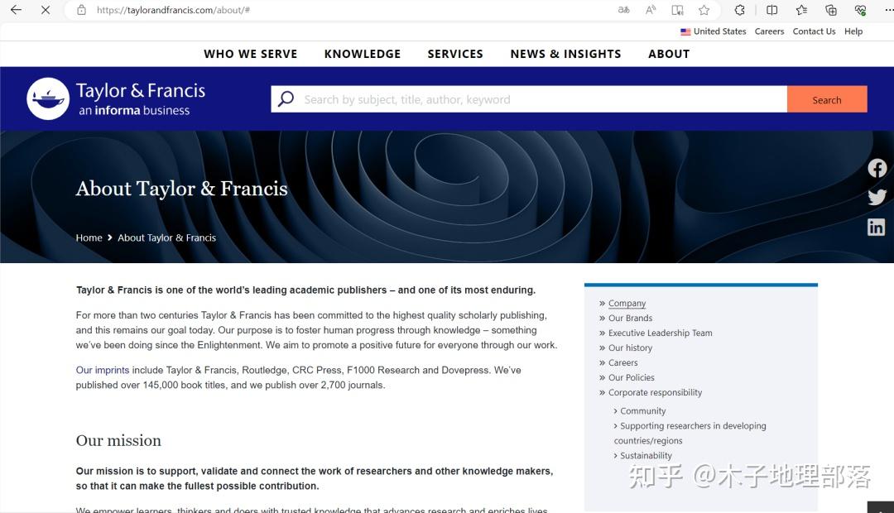Open the Who We Serve menu
The height and width of the screenshot is (513, 894).
tap(250, 54)
